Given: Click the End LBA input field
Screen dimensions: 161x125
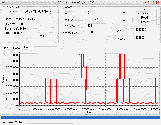Looking at the screenshot, I should click(x=97, y=19).
